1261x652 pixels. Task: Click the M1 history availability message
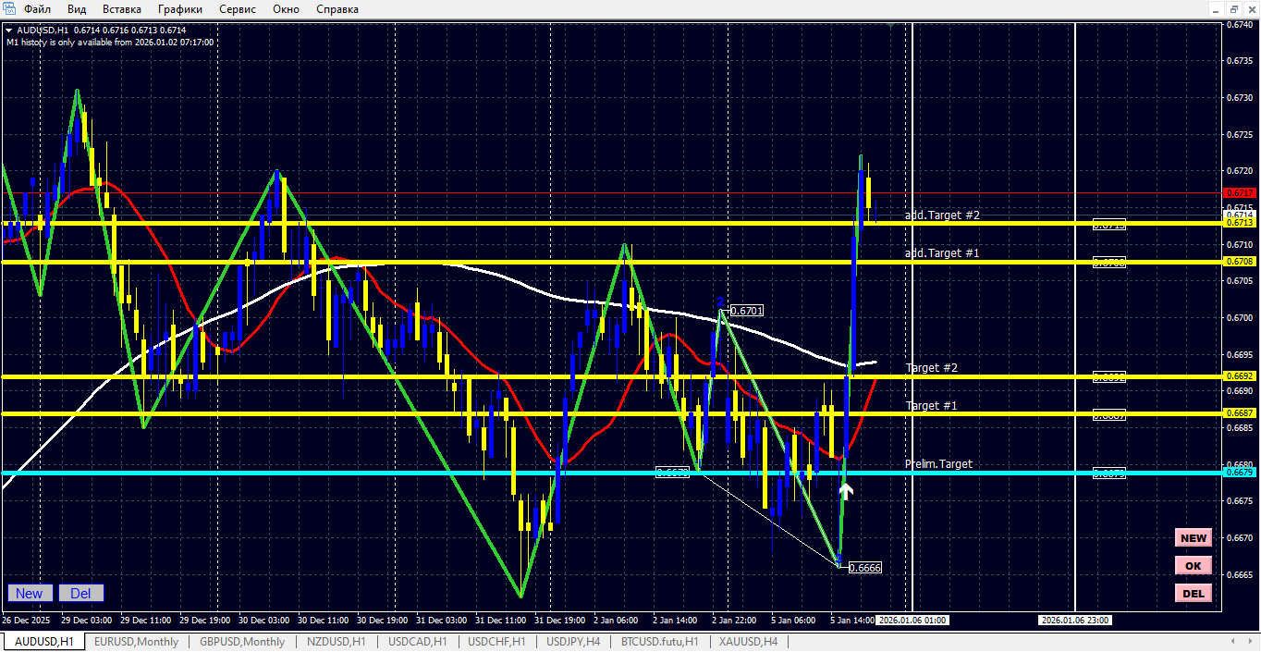coord(110,42)
